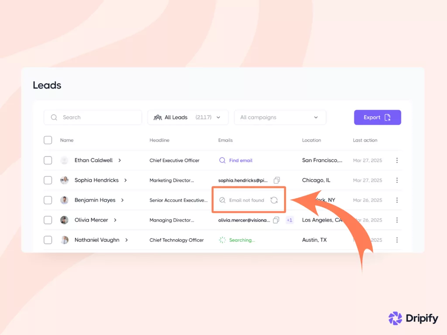Open the actions menu for Sophia Hendricks

pyautogui.click(x=397, y=180)
